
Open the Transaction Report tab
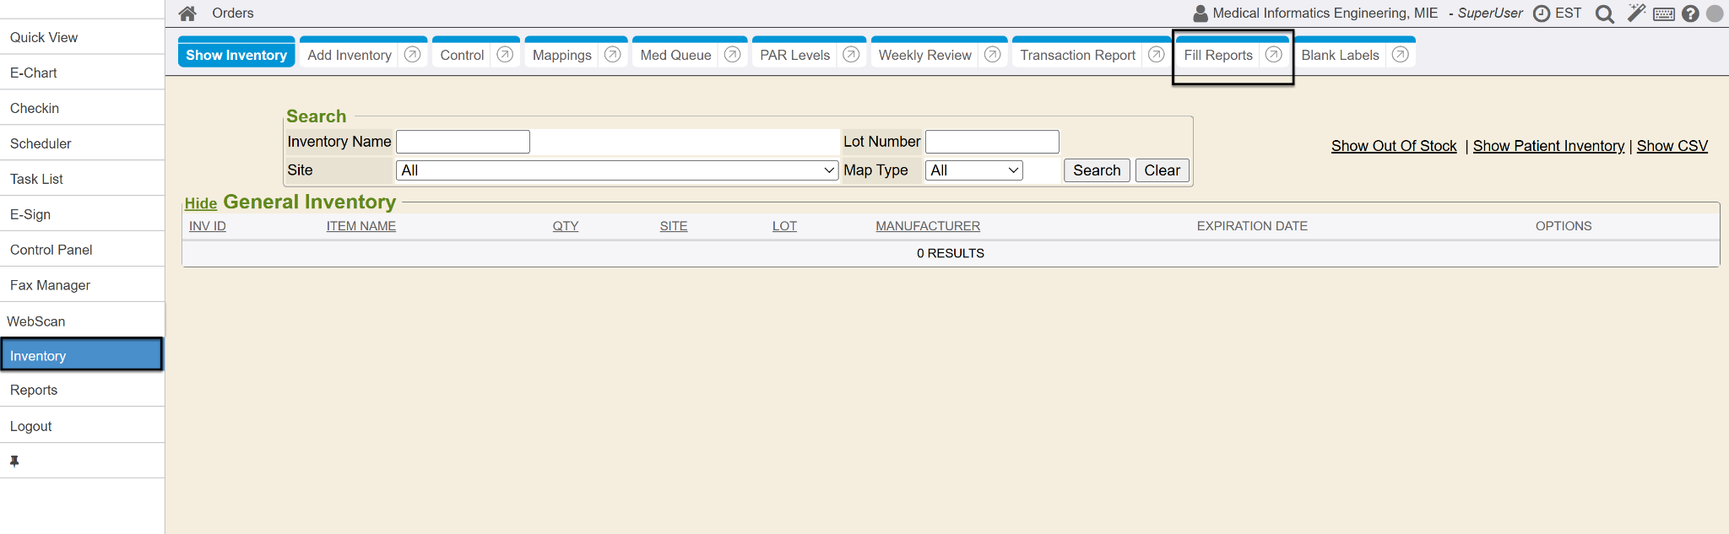[x=1077, y=55]
